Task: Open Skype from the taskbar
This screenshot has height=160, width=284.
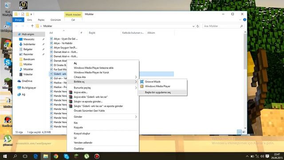Action: click(66, 156)
